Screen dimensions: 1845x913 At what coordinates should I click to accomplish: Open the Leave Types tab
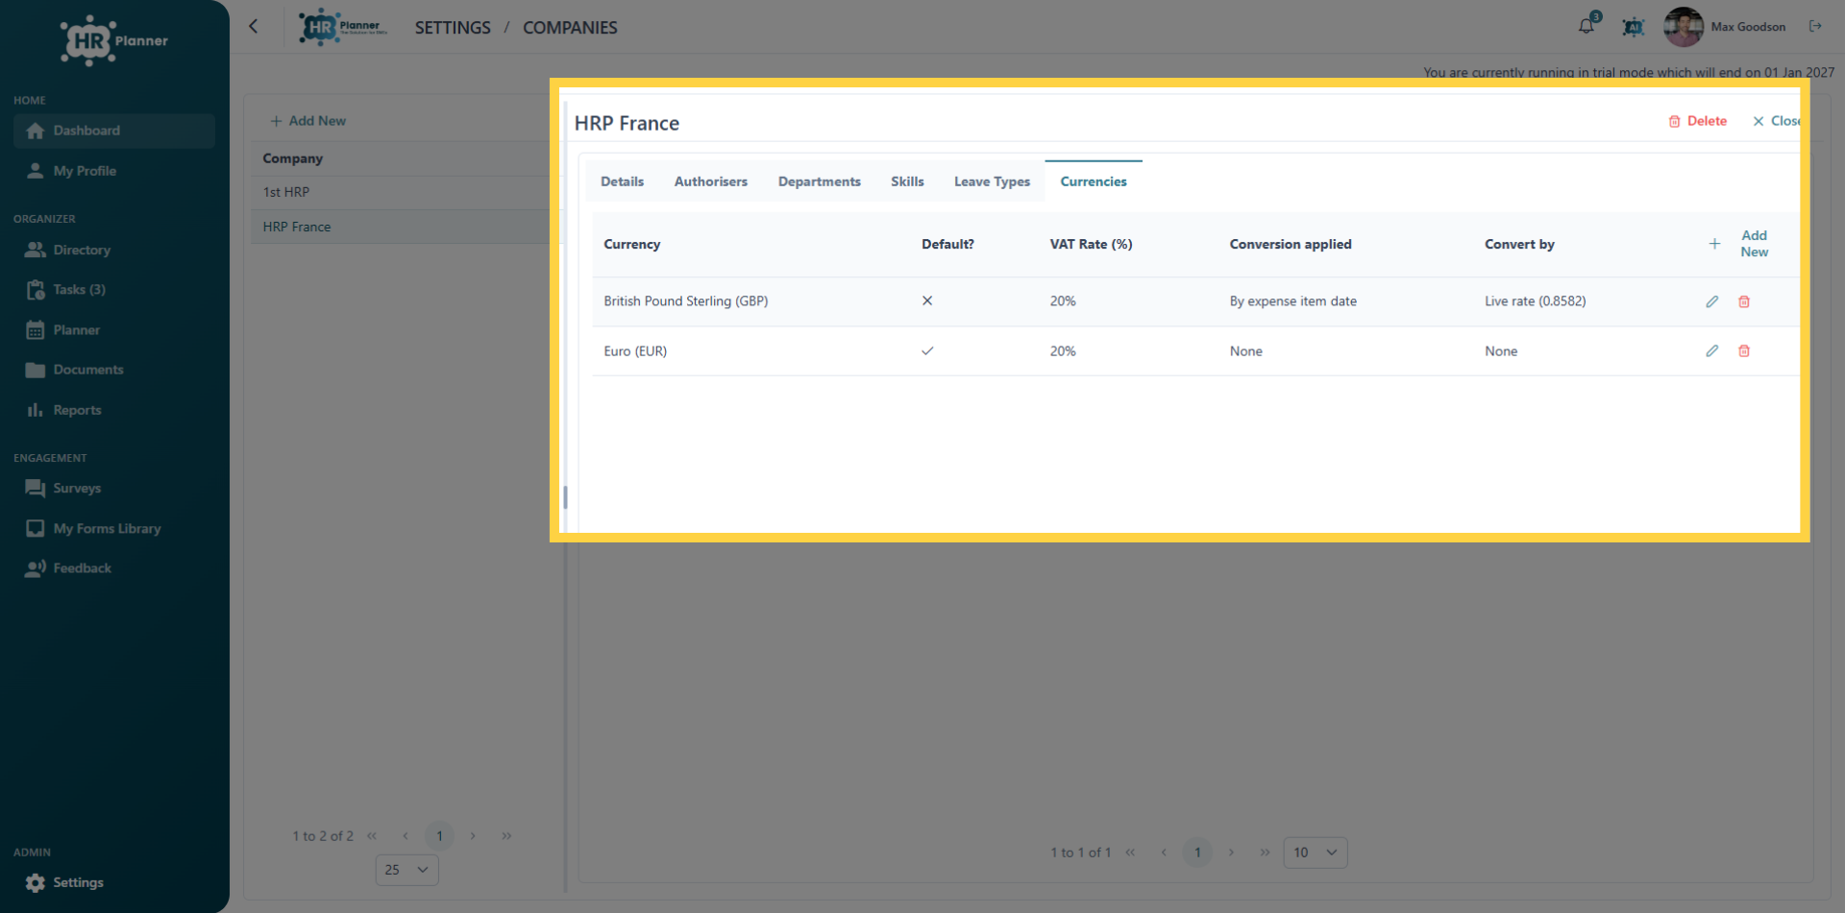[x=992, y=181]
